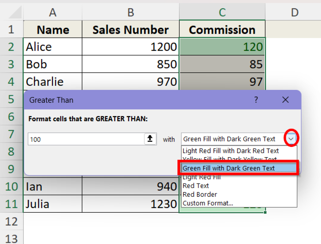Image resolution: width=321 pixels, height=244 pixels.
Task: Click the Select All corner above row 1
Action: 11,12
